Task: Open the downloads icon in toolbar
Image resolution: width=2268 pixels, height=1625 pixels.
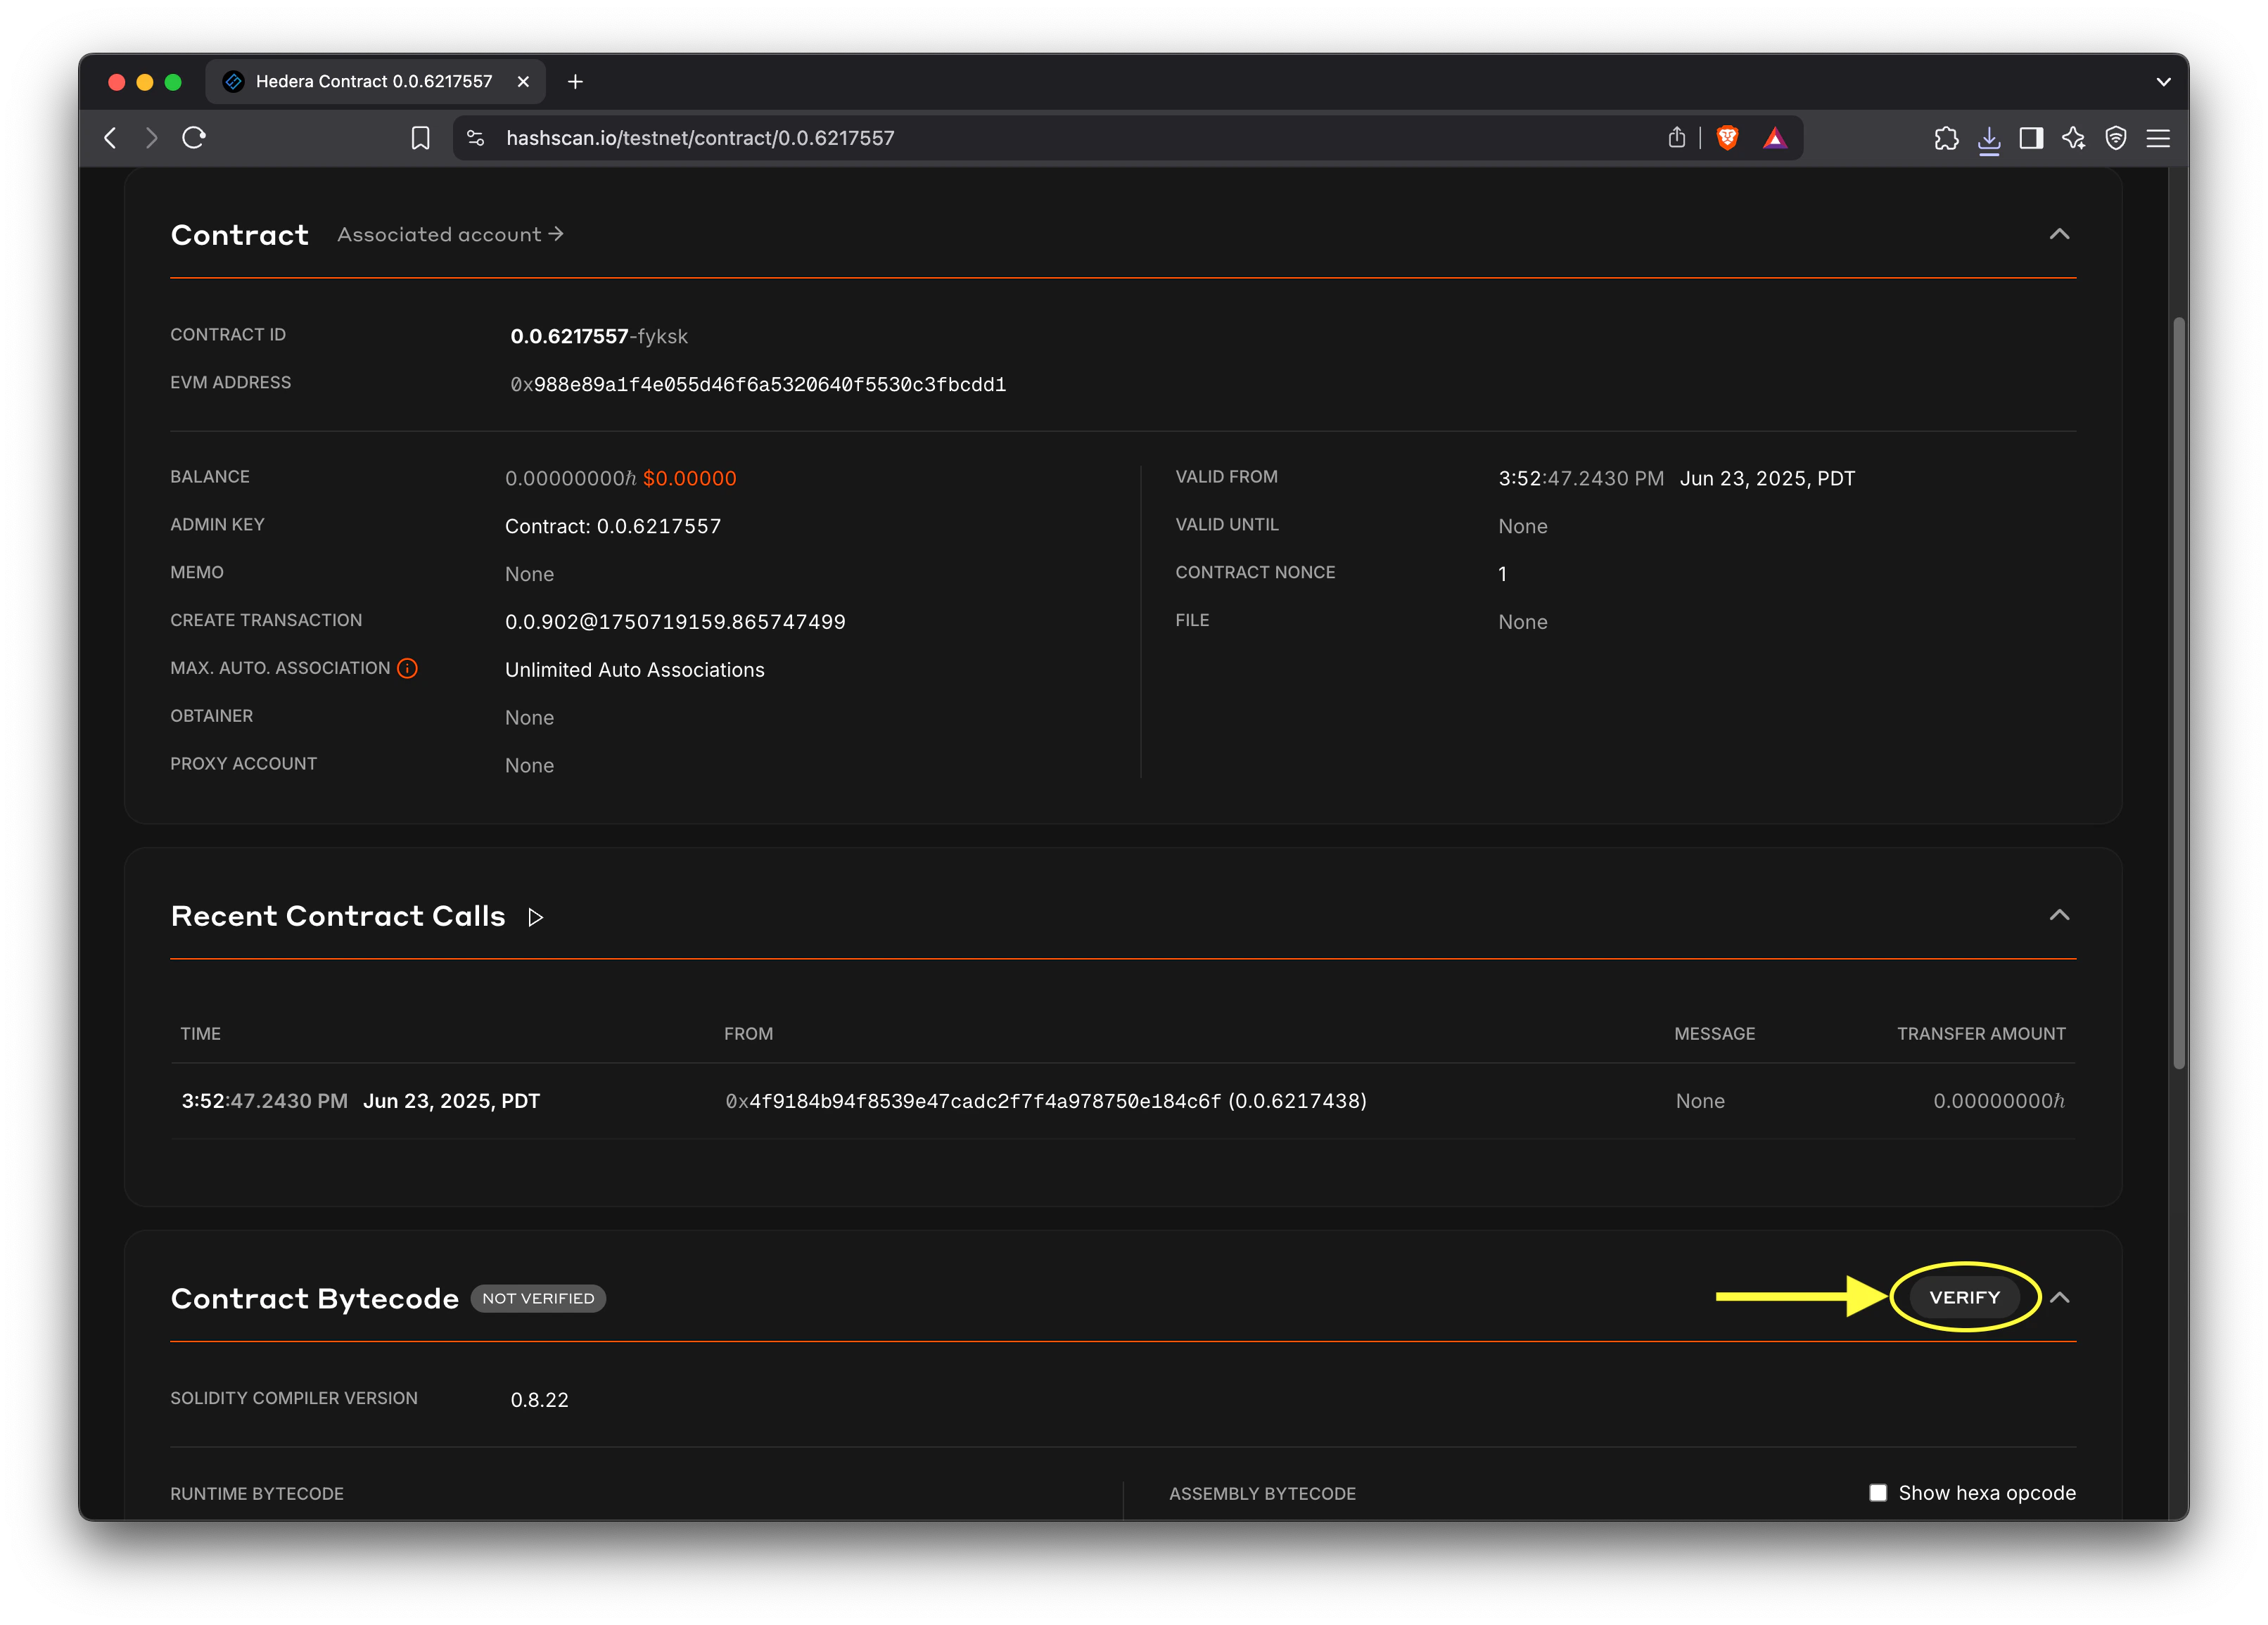Action: [x=1989, y=138]
